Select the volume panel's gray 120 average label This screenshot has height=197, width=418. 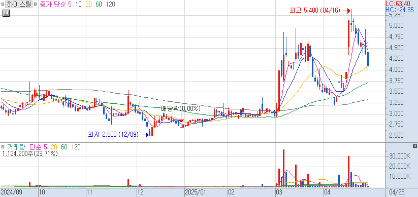[x=76, y=147]
